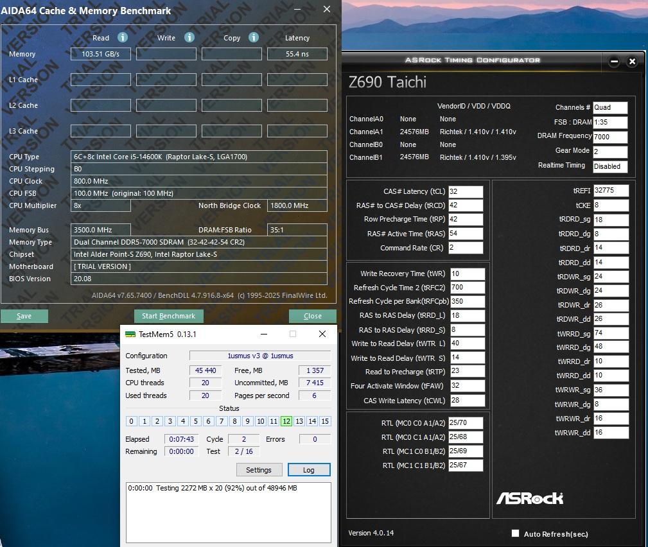The image size is (648, 547).
Task: Click the Read column info icon
Action: [x=122, y=38]
